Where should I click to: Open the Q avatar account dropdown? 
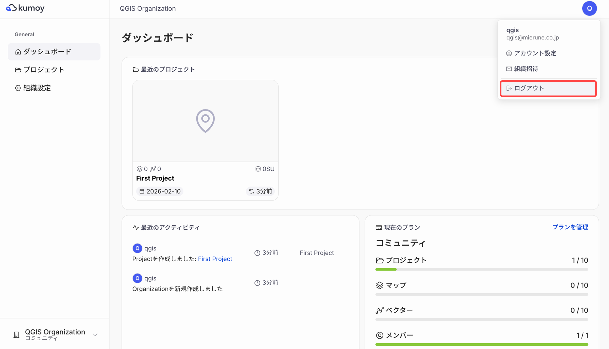(589, 8)
